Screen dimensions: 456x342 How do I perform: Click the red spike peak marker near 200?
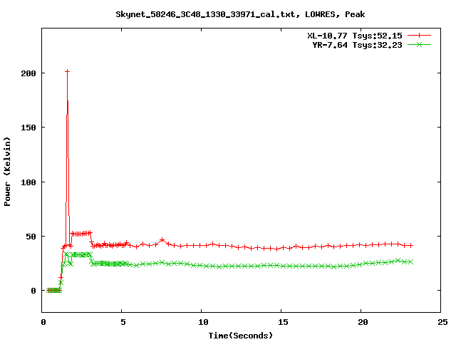coord(67,71)
